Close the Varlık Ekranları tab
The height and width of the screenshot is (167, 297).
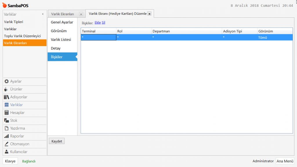(81, 14)
